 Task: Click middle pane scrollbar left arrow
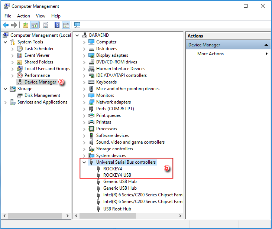click(76, 216)
